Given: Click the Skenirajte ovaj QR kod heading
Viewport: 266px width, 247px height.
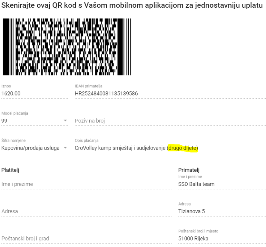Looking at the screenshot, I should click(x=132, y=5).
